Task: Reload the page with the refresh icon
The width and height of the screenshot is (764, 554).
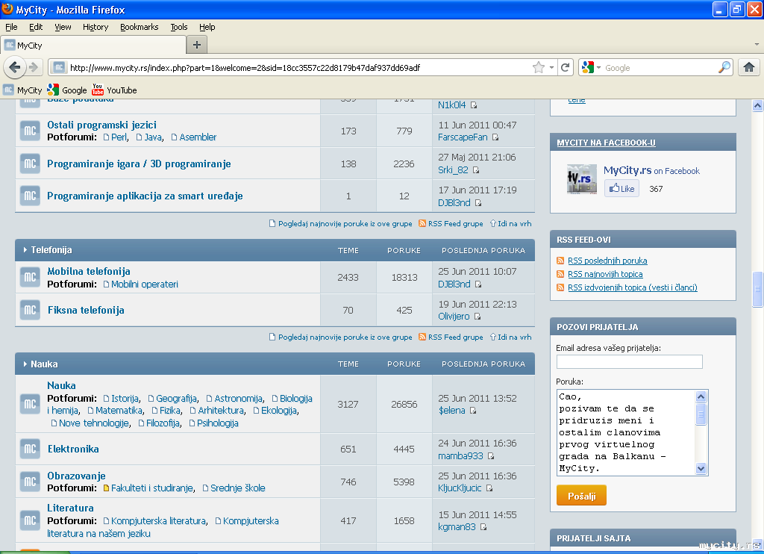Action: point(566,67)
